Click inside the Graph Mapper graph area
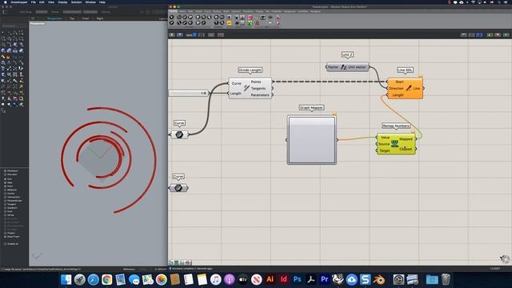Screen dimensions: 512x288 312,140
